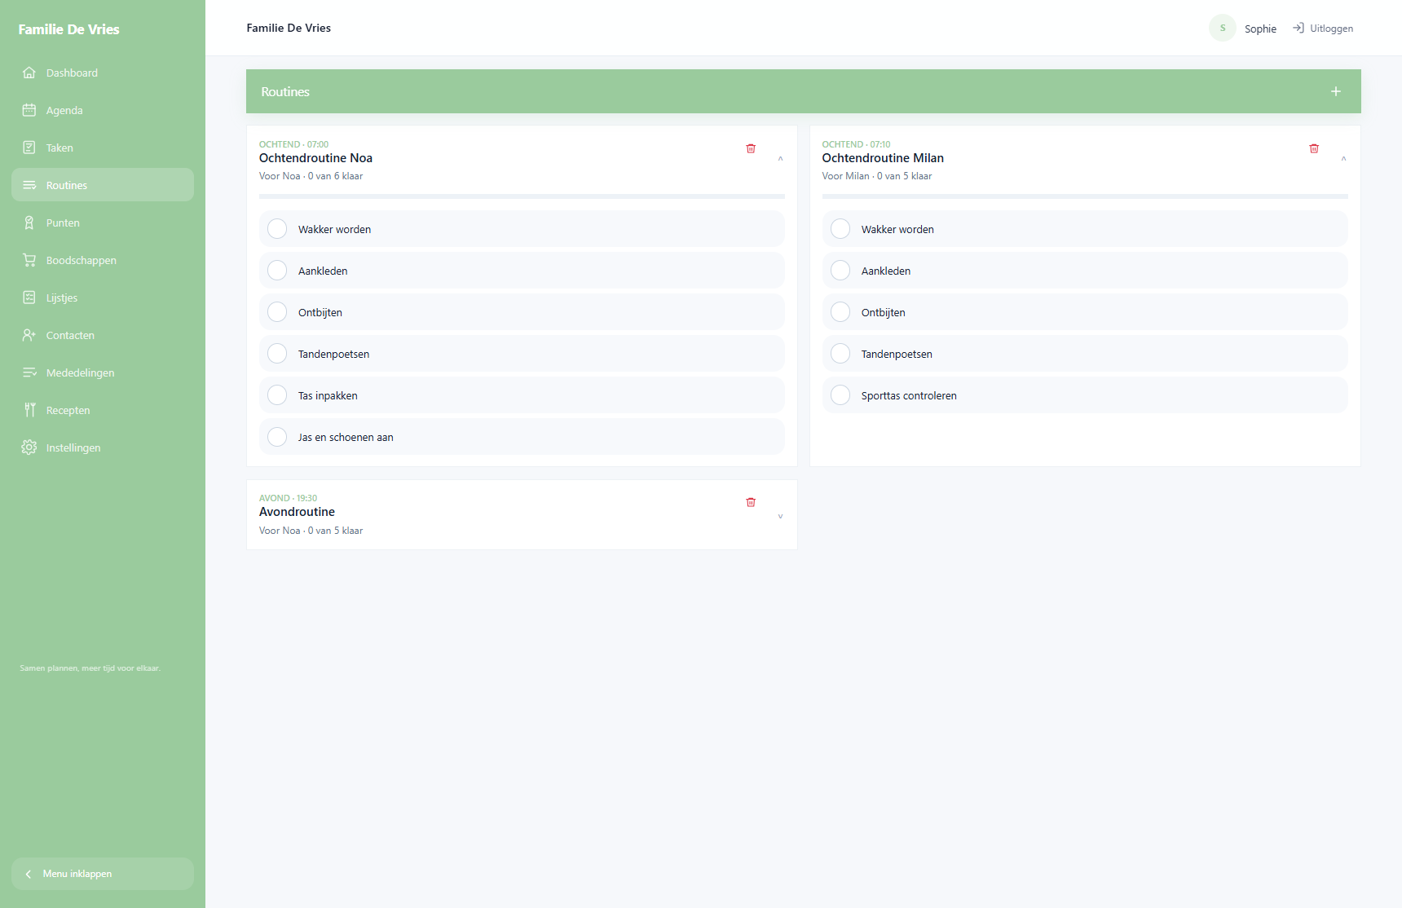
Task: Delete Ochtendroutine Noa with trash icon
Action: pos(751,148)
